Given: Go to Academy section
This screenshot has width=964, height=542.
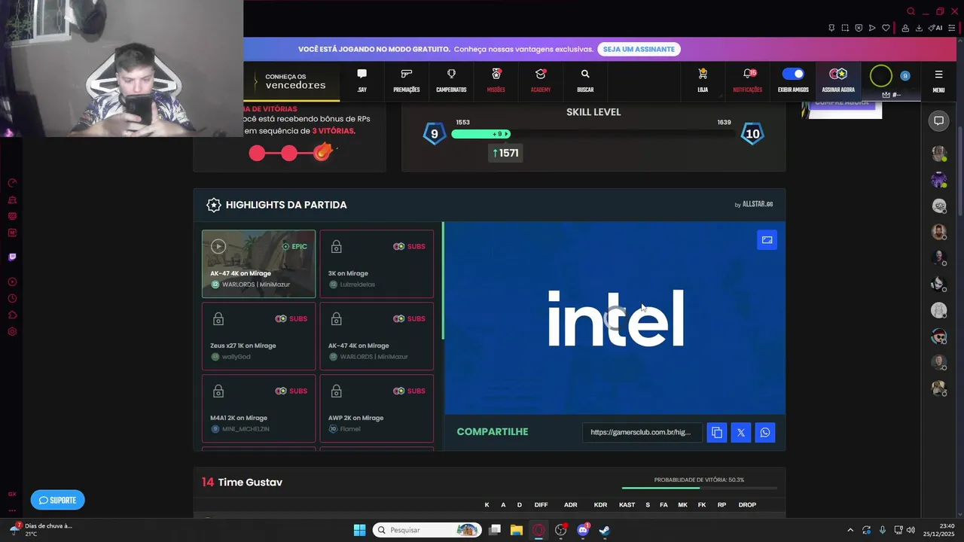Looking at the screenshot, I should pos(540,81).
